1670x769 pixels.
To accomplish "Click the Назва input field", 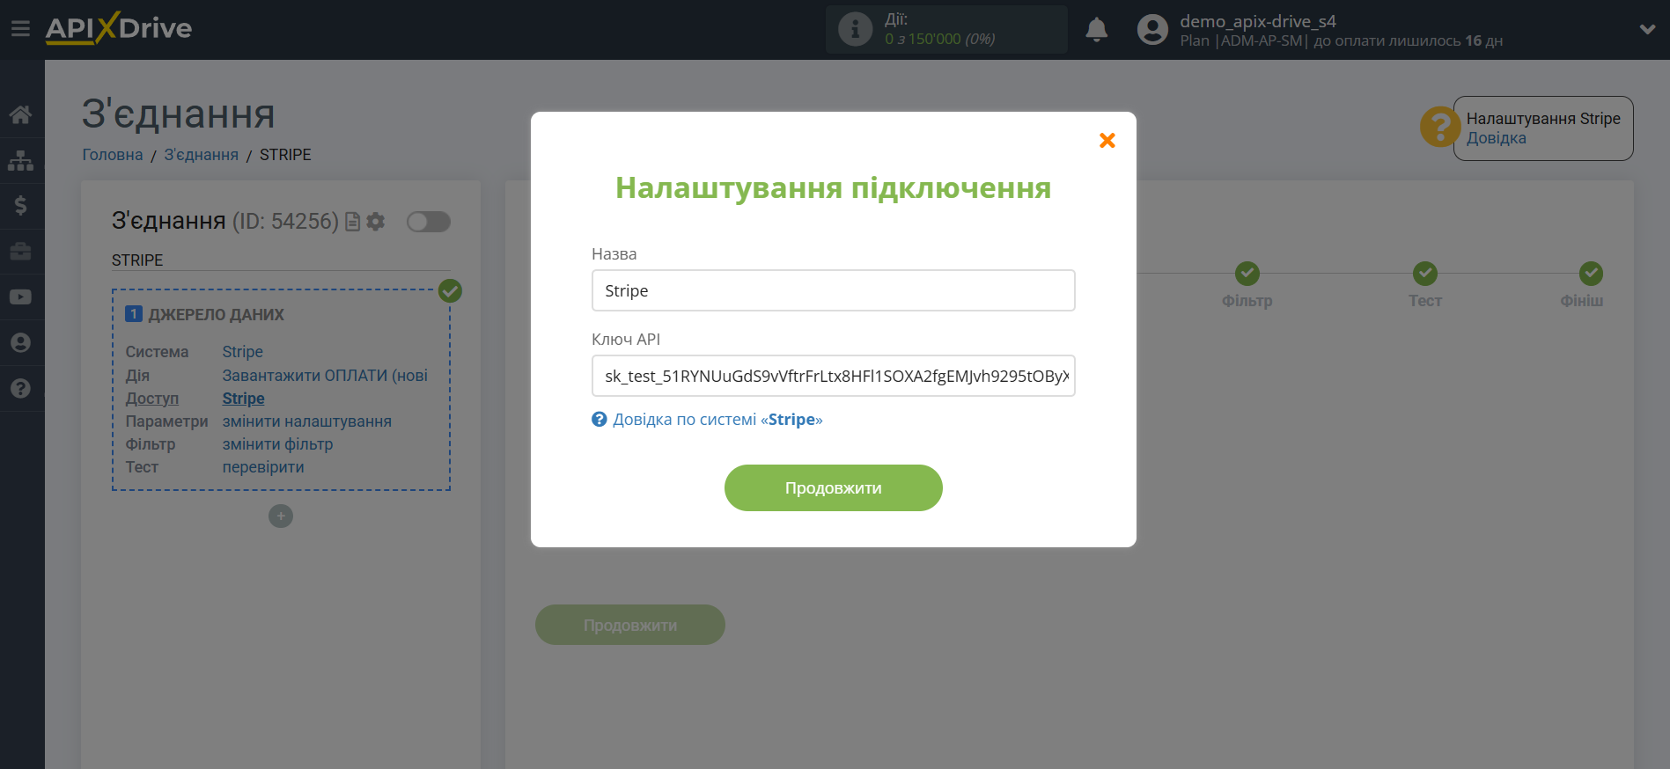I will tap(833, 290).
